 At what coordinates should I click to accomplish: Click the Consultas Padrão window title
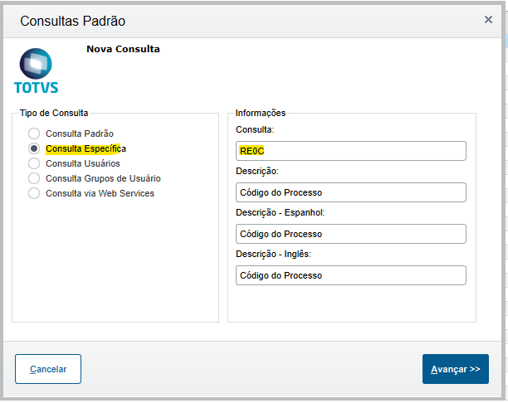point(72,20)
